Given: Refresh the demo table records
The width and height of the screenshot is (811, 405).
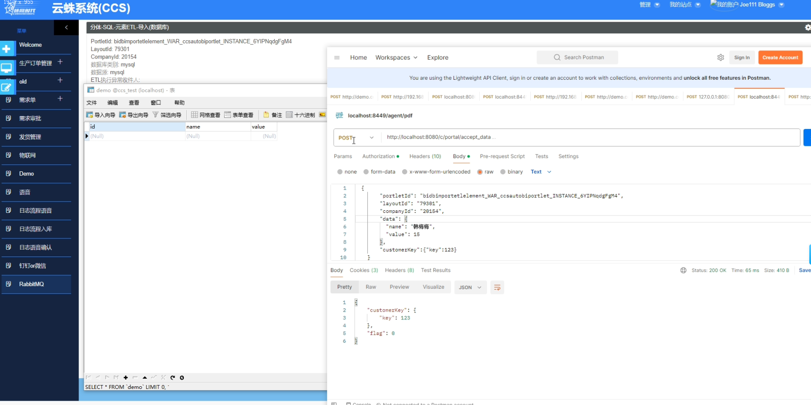Looking at the screenshot, I should coord(173,377).
